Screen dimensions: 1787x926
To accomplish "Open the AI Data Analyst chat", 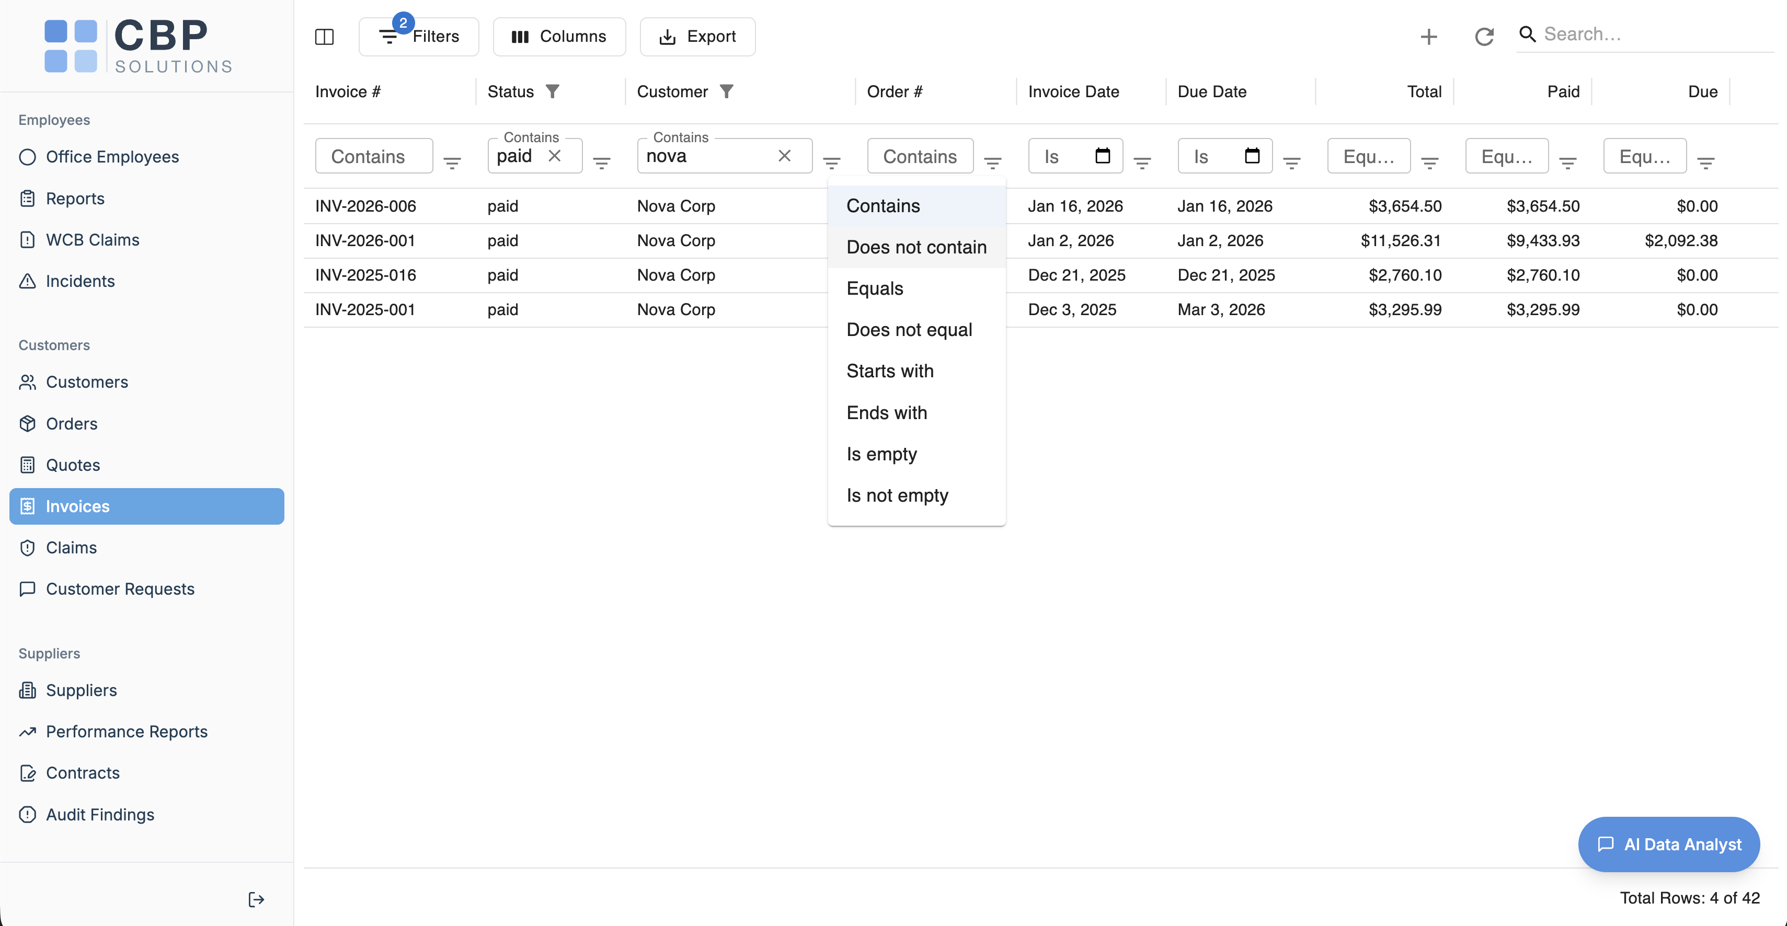I will [1669, 844].
